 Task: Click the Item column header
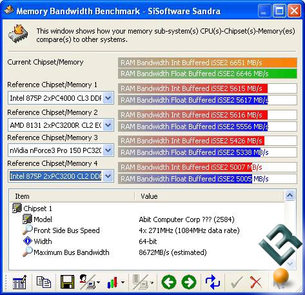(72, 196)
